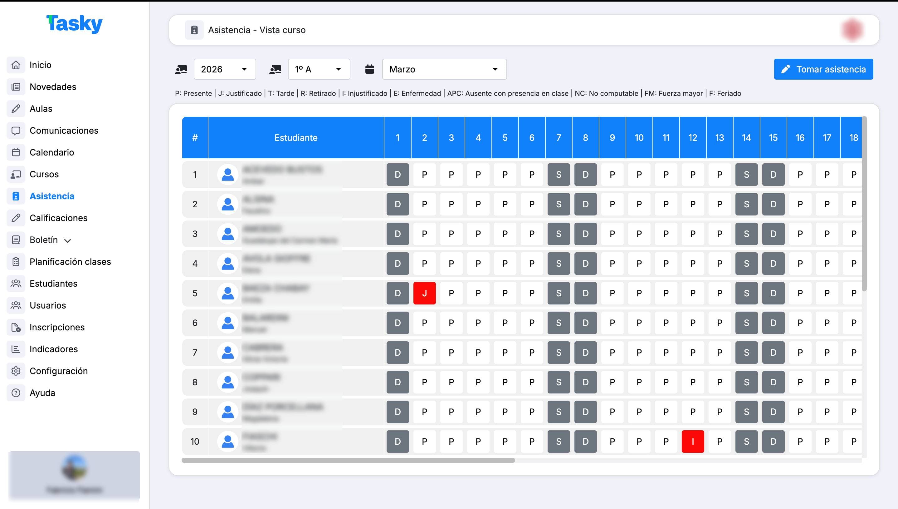Viewport: 898px width, 509px height.
Task: Open the Marzo month dropdown
Action: 444,69
